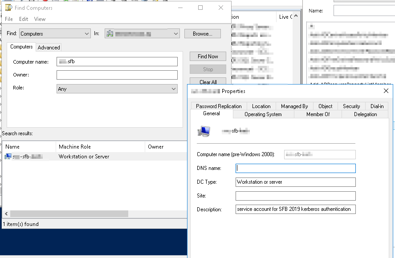The height and width of the screenshot is (258, 395).
Task: Expand the Find dropdown set to Computers
Action: coord(55,33)
